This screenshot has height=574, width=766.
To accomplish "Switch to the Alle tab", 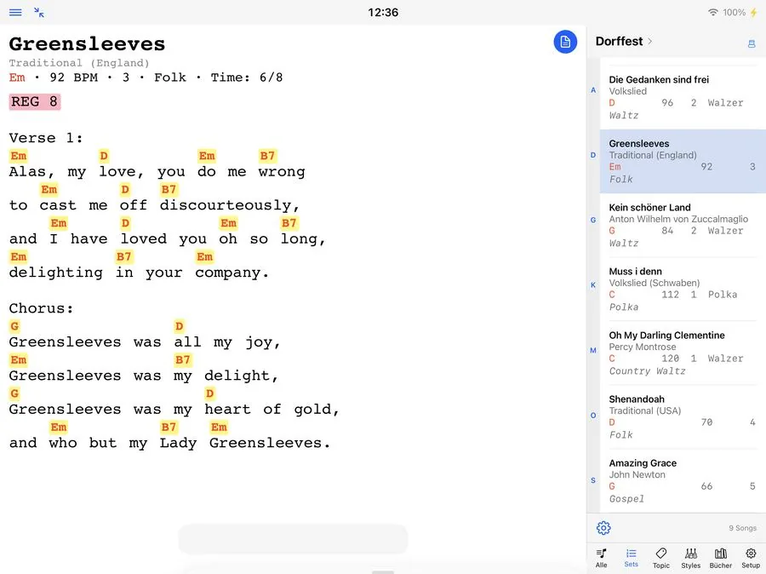I will 602,558.
